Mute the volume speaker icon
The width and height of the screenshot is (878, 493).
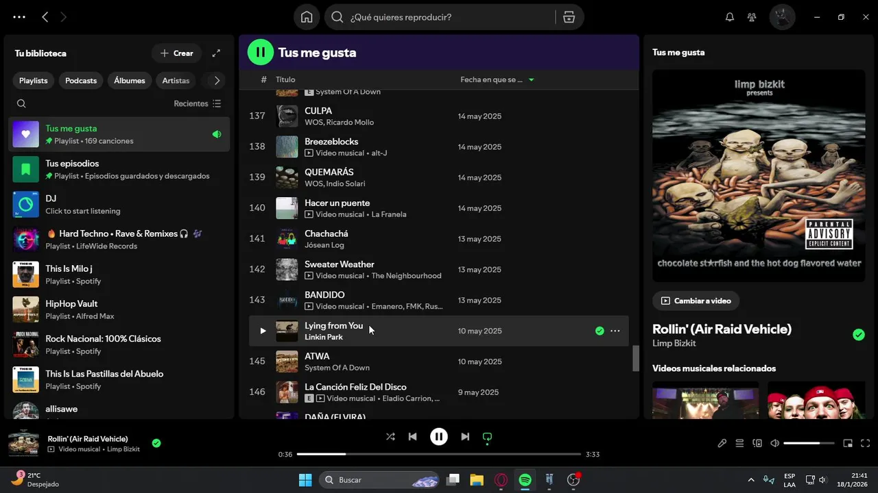click(774, 443)
